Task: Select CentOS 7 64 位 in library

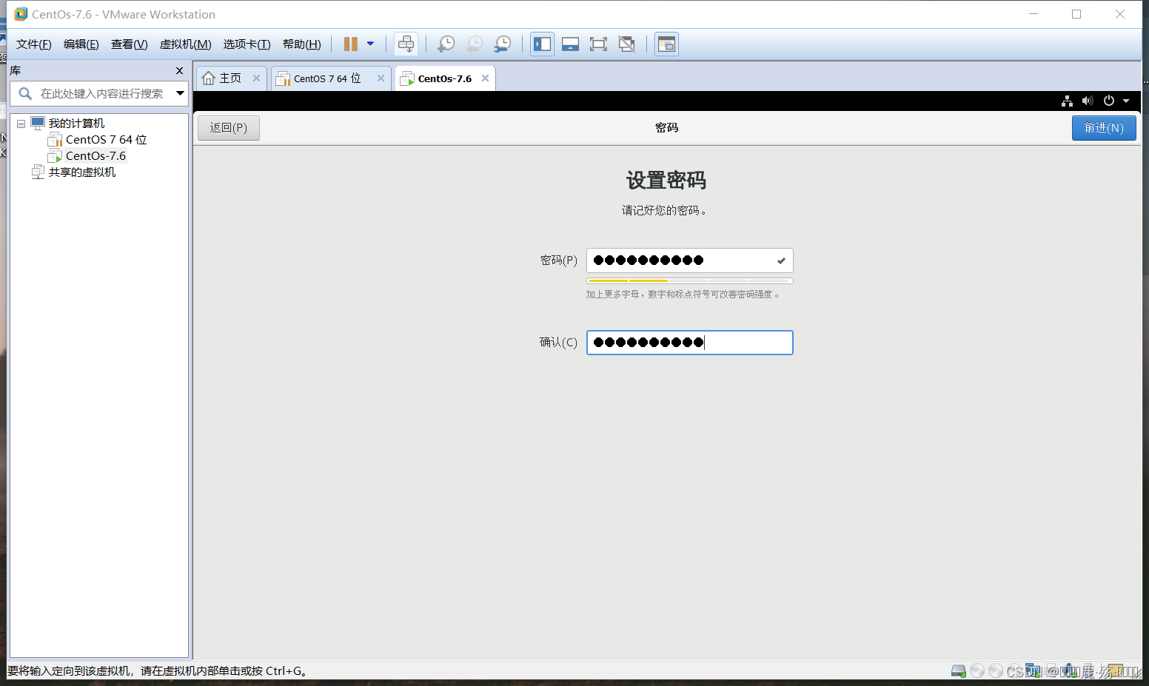Action: pos(106,140)
